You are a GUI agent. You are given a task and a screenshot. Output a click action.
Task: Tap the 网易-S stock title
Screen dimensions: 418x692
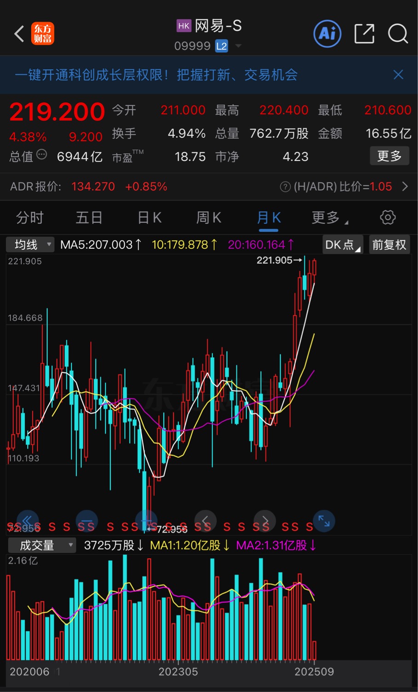click(218, 26)
